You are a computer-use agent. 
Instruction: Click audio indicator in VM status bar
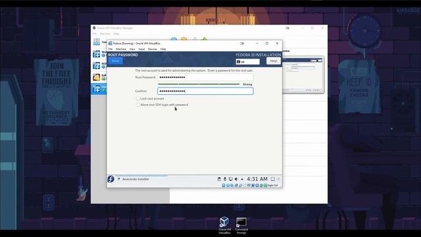click(232, 186)
